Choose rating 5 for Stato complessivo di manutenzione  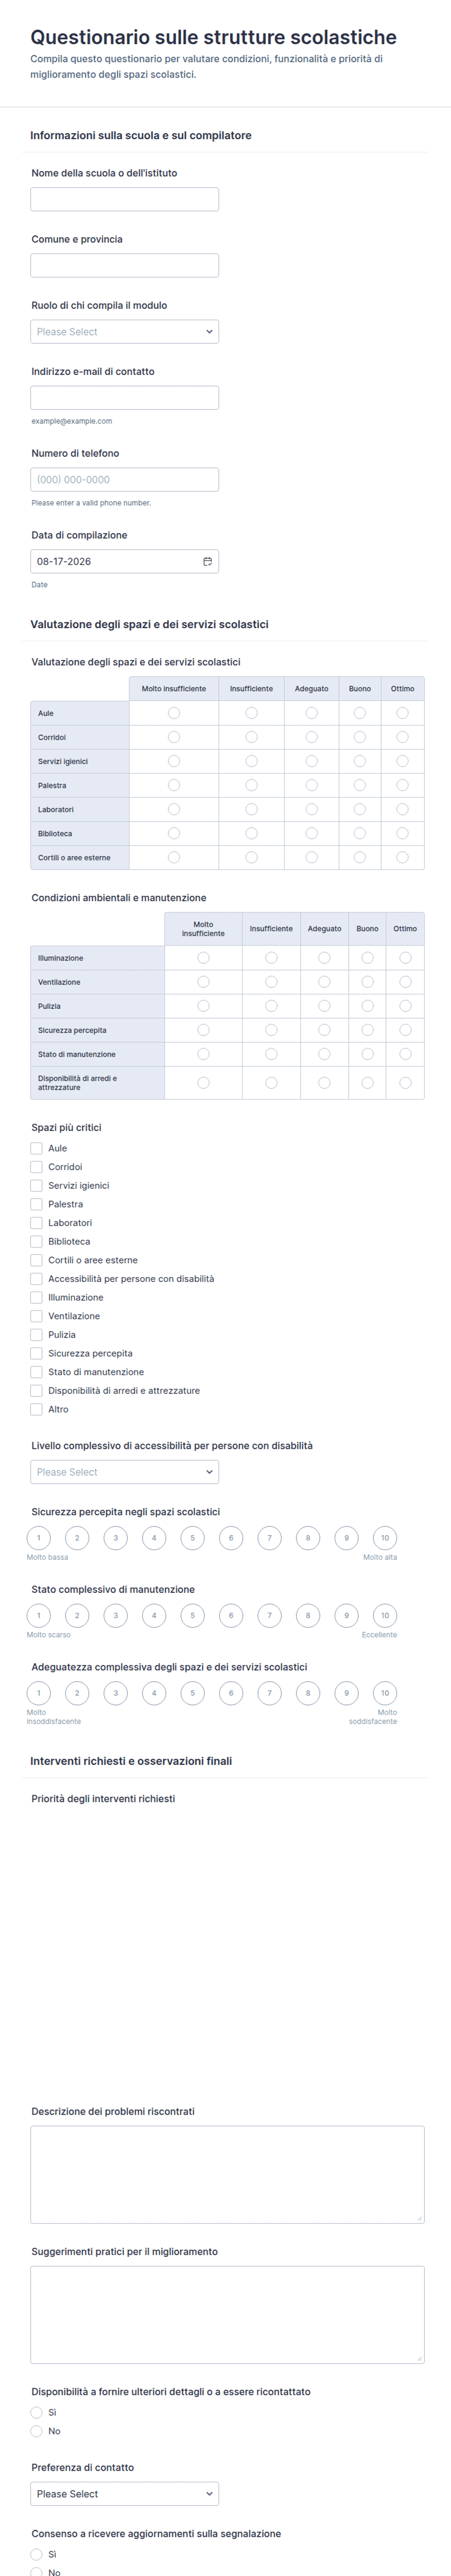[x=193, y=1615]
